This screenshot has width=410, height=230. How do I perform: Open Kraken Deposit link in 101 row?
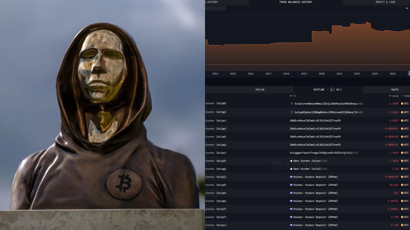click(315, 193)
